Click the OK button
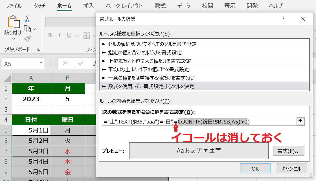The width and height of the screenshot is (316, 181). click(x=255, y=169)
